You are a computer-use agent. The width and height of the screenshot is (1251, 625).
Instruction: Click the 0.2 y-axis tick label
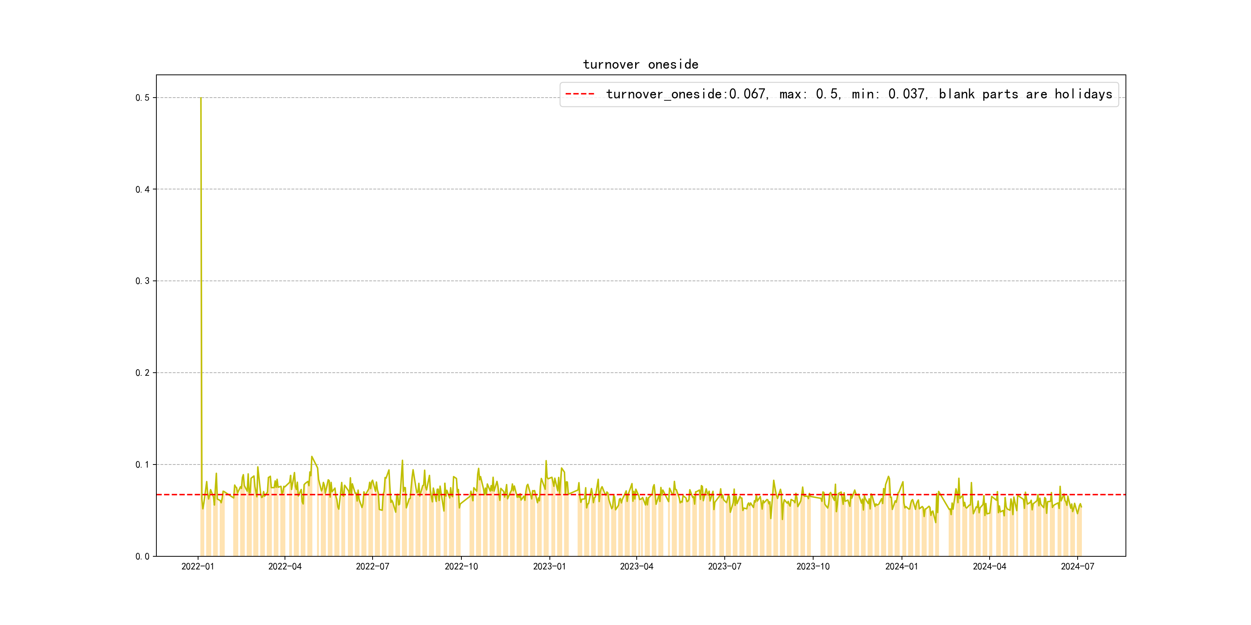coord(142,373)
